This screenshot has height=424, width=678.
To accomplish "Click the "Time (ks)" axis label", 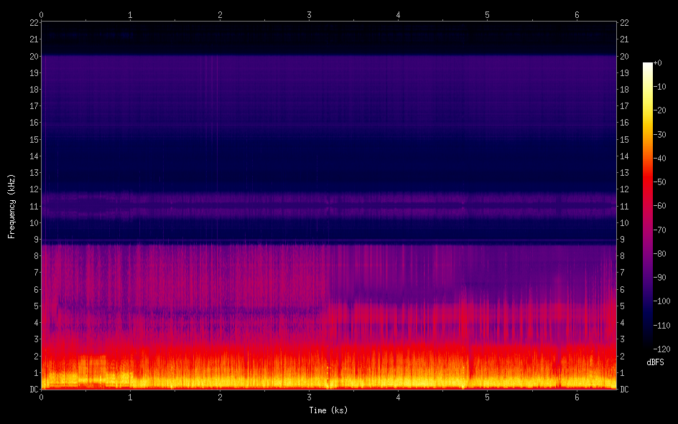I will (x=329, y=410).
